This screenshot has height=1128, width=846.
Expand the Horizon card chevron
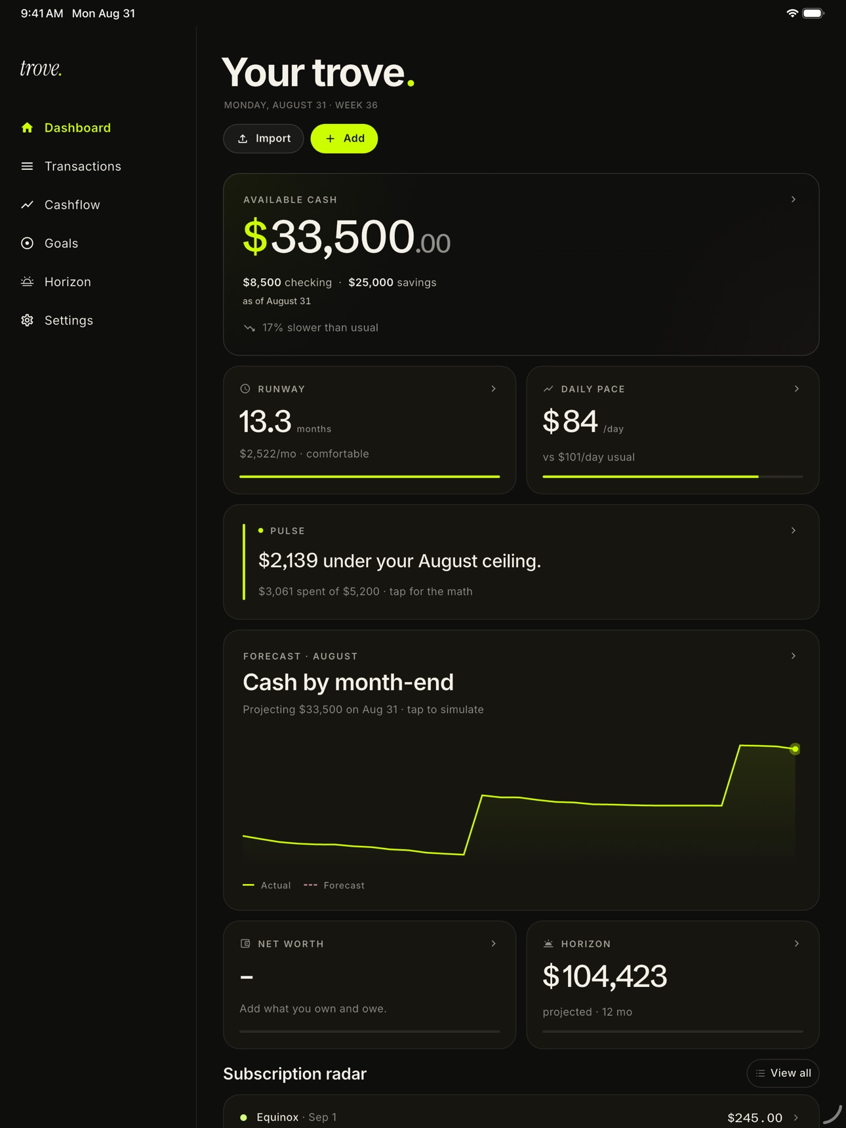pyautogui.click(x=797, y=944)
